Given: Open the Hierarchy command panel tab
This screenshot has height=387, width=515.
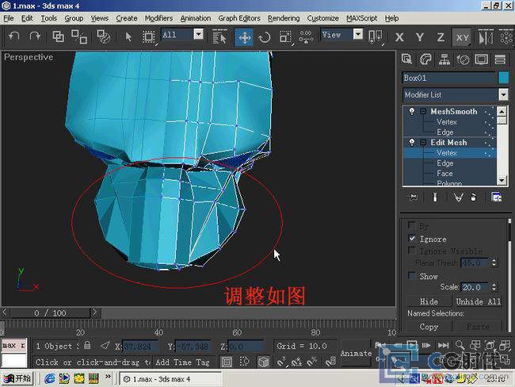Looking at the screenshot, I should 444,59.
